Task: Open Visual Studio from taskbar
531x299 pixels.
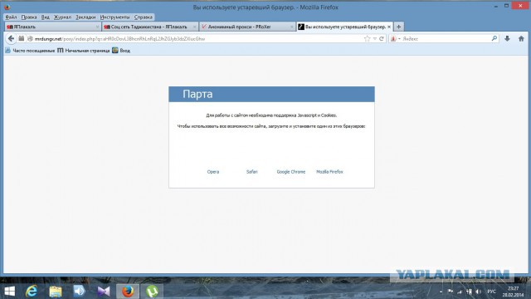Action: pyautogui.click(x=104, y=292)
